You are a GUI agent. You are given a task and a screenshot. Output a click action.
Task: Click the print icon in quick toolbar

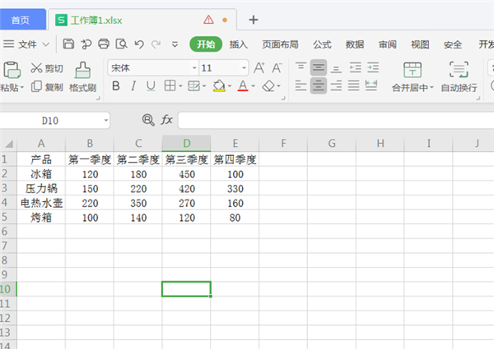(103, 44)
